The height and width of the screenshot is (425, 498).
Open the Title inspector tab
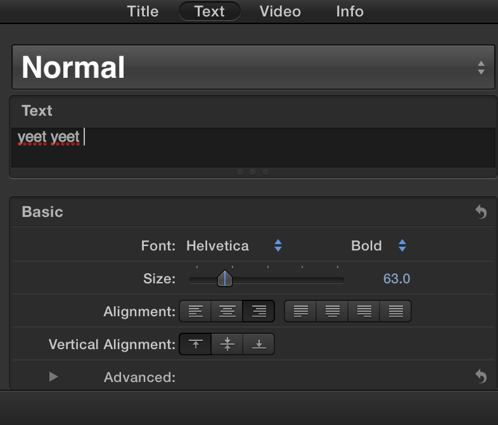[143, 11]
